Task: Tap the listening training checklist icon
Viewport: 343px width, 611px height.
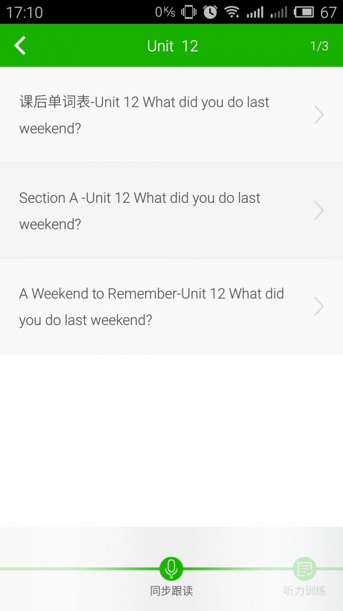Action: coord(305,569)
